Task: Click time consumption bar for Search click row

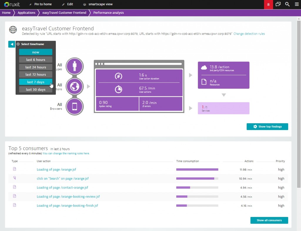Action: click(x=197, y=179)
